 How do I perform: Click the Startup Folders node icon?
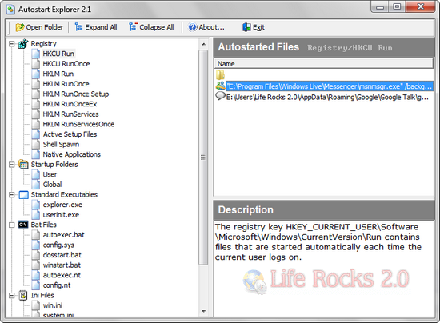(23, 165)
